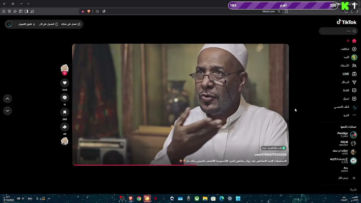Open the video comments bubble icon
The width and height of the screenshot is (361, 203).
(x=65, y=98)
